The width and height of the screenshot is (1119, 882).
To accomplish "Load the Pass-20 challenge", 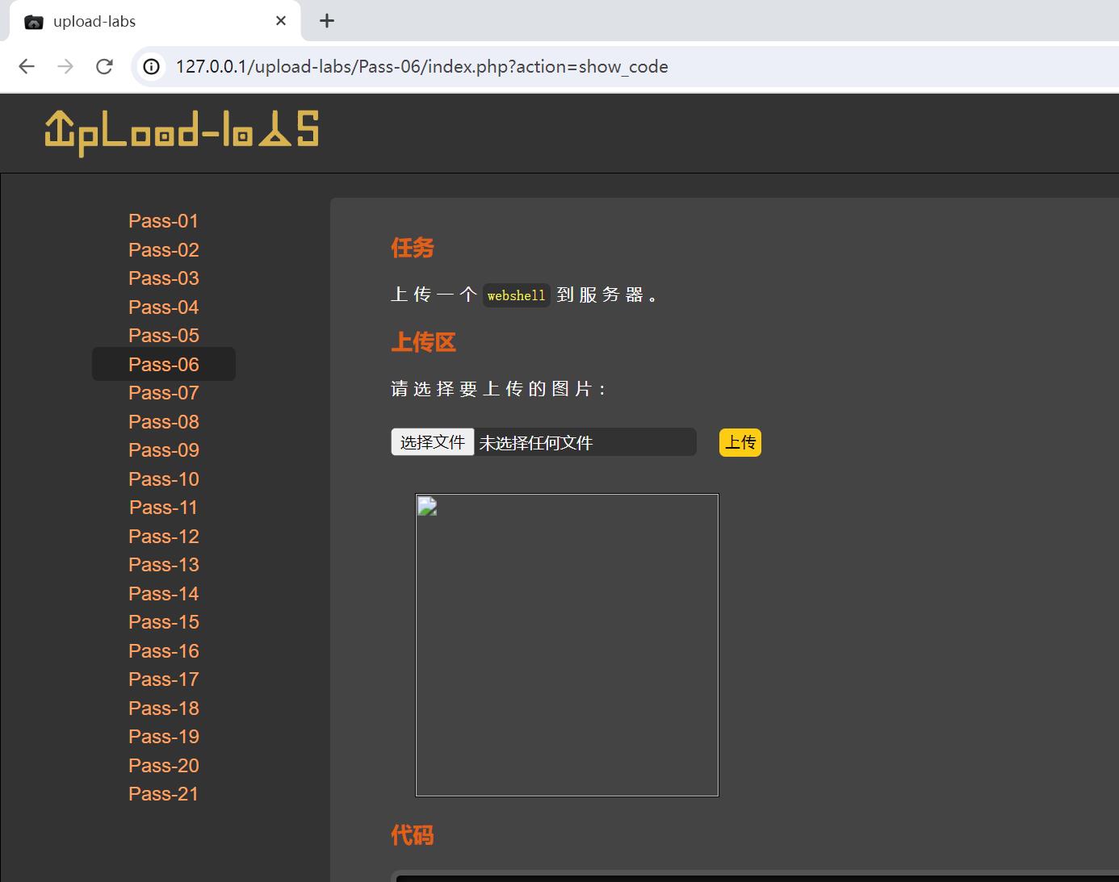I will tap(163, 766).
